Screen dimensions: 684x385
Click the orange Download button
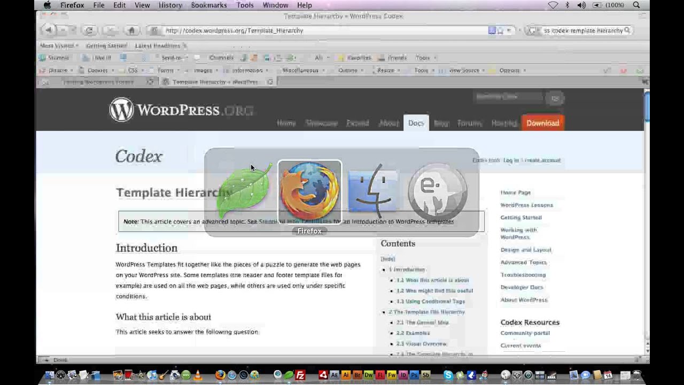coord(542,123)
